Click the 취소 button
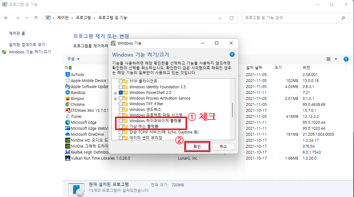This screenshot has width=354, height=197. click(223, 146)
